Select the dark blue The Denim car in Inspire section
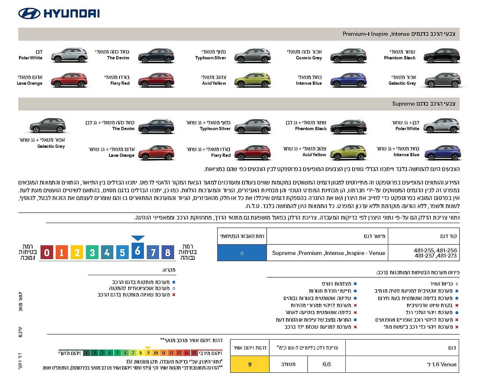This screenshot has width=478, height=386. point(156,55)
